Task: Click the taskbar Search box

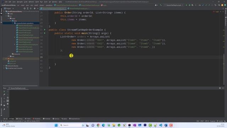Action: click(72, 125)
